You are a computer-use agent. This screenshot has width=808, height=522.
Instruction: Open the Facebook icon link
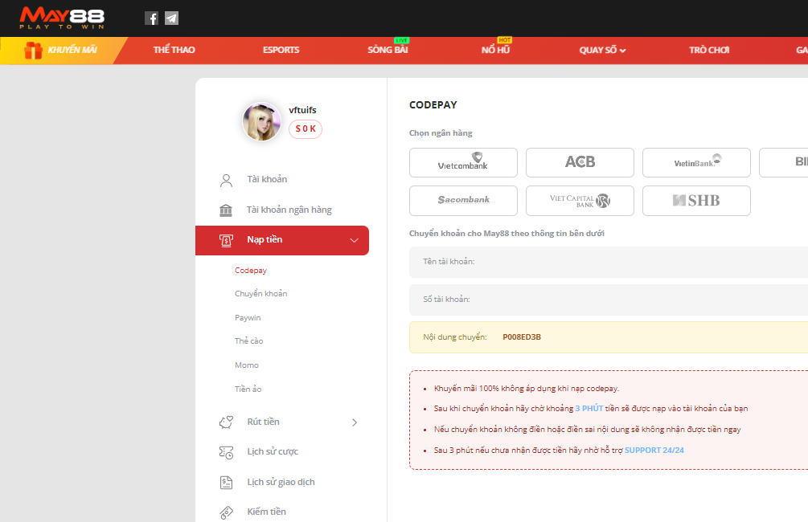click(151, 18)
